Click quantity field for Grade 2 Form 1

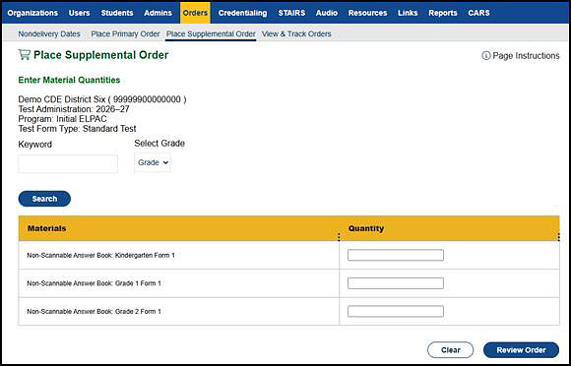396,312
